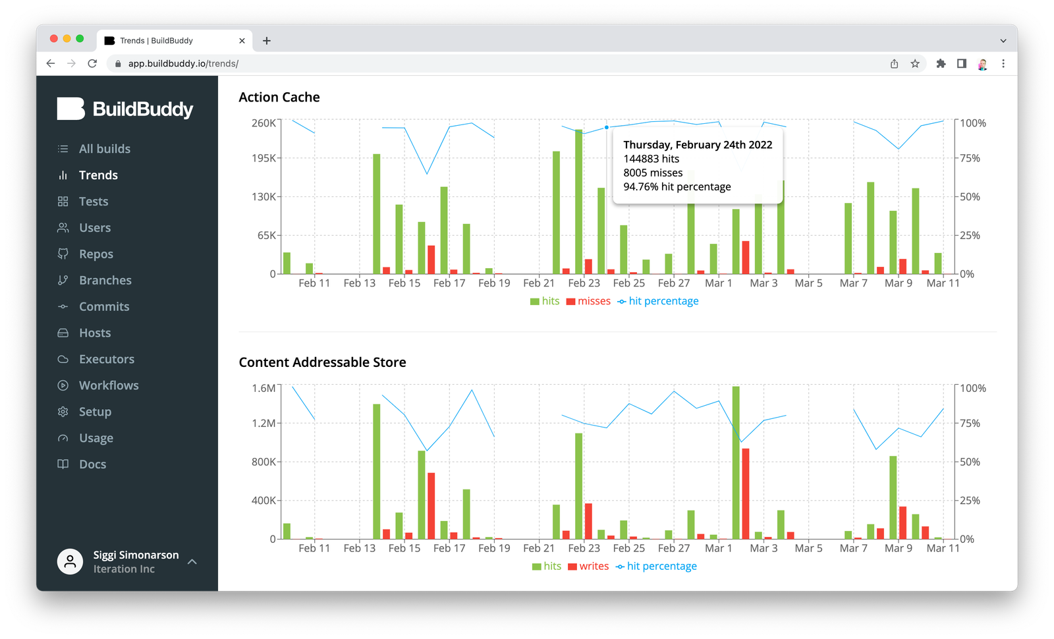The width and height of the screenshot is (1054, 639).
Task: Click the Setup label in sidebar
Action: pos(95,412)
